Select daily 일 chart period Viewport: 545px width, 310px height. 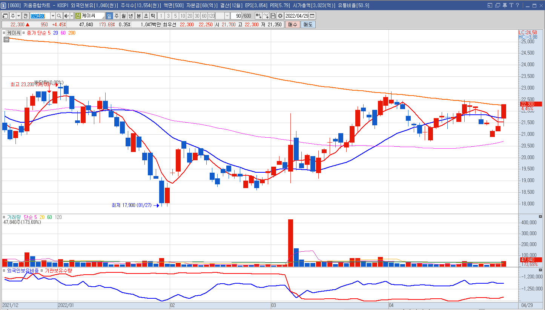pyautogui.click(x=109, y=16)
